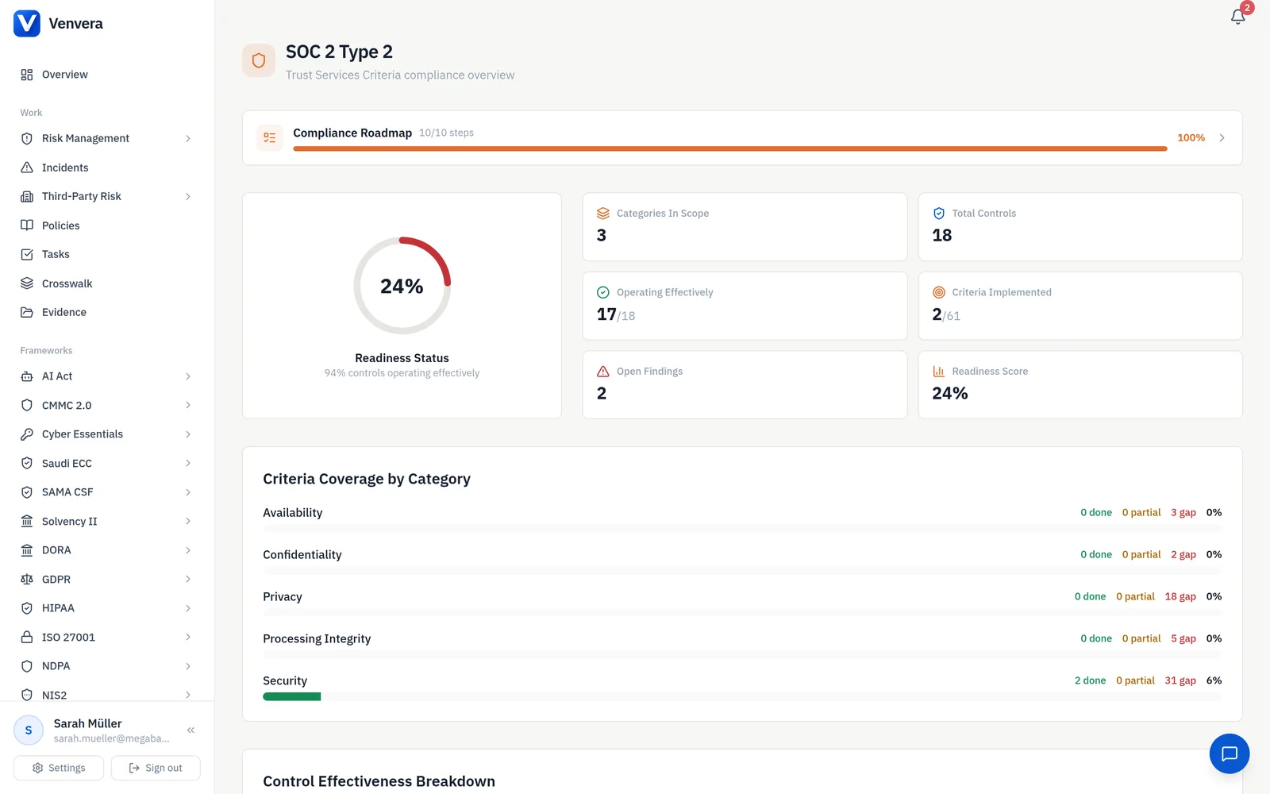Click Operating Effectively check icon
The image size is (1270, 794).
tap(603, 292)
